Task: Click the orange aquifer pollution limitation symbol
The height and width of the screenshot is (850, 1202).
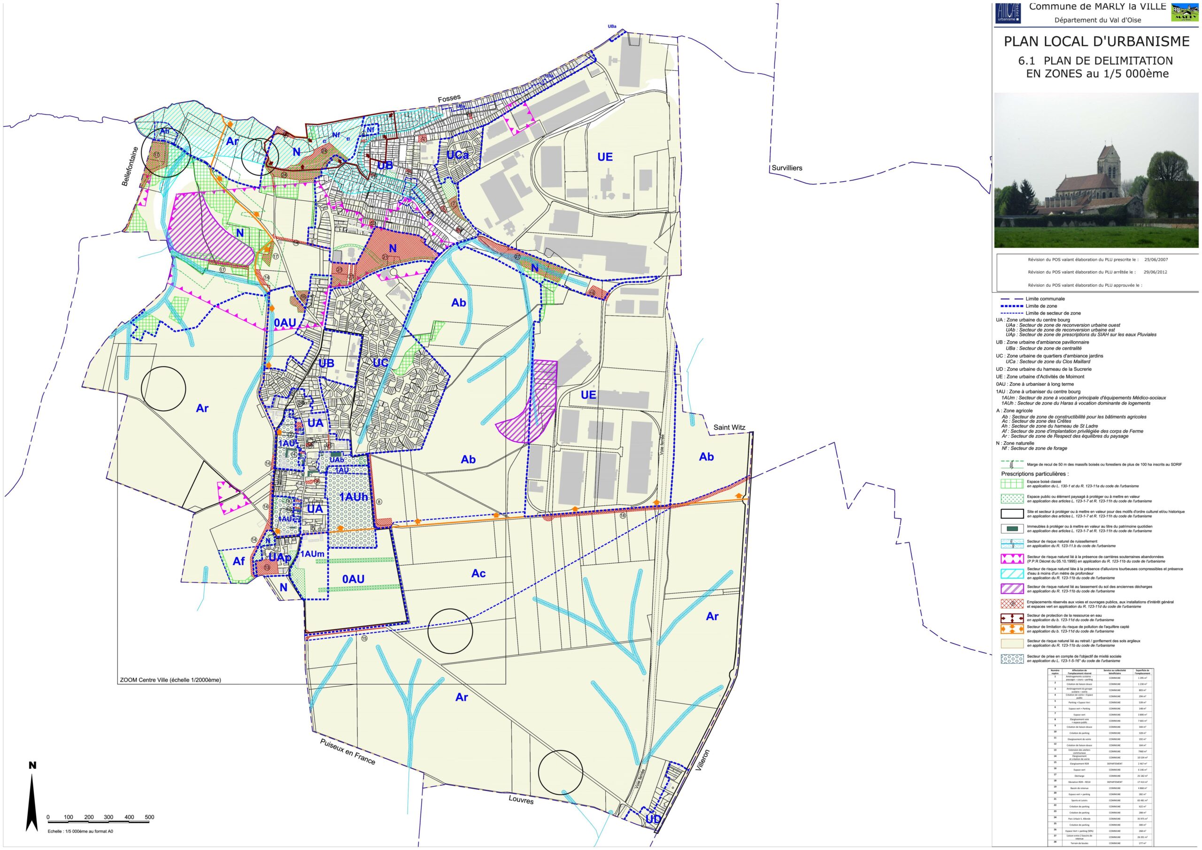Action: point(1011,628)
